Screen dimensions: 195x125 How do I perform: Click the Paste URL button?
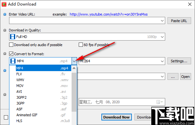click(x=179, y=21)
